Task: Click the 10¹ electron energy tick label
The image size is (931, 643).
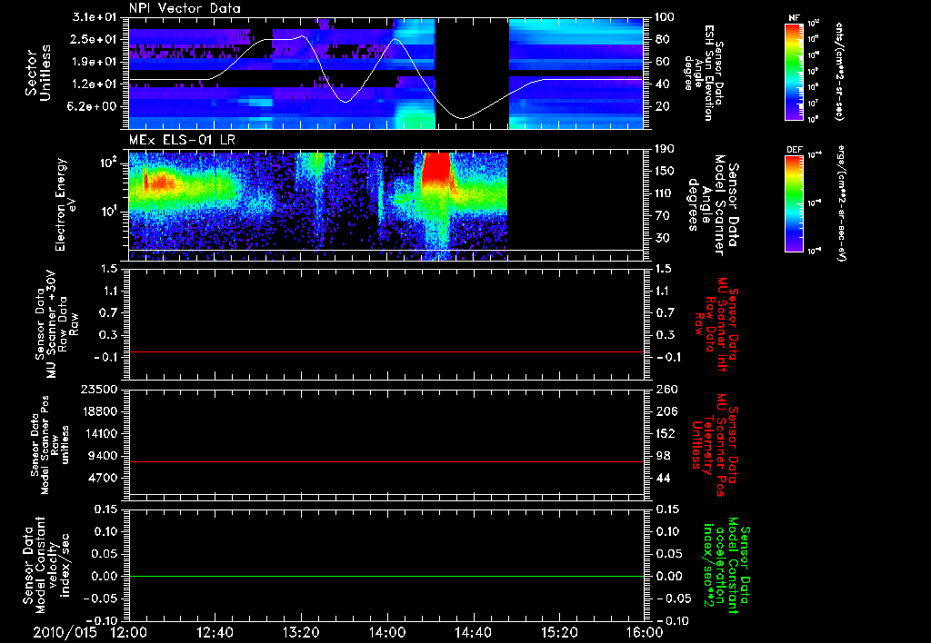Action: click(107, 212)
